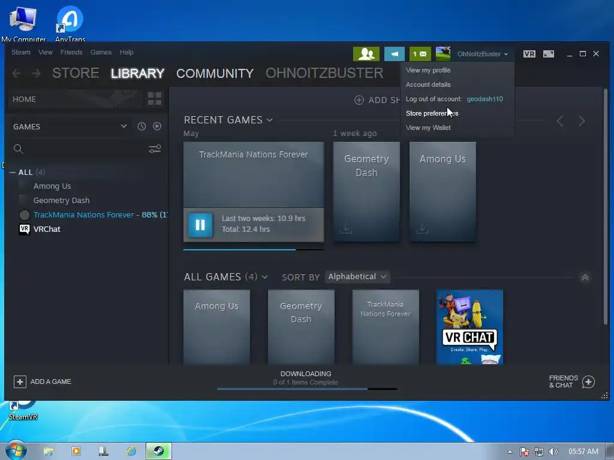Click the Add a Game plus icon

tap(20, 382)
